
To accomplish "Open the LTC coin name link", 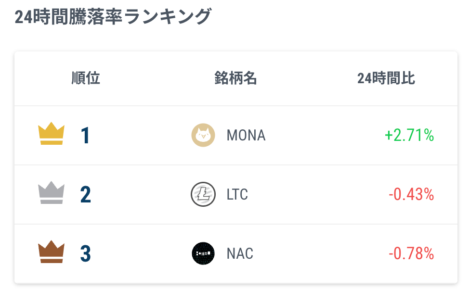I will [237, 194].
